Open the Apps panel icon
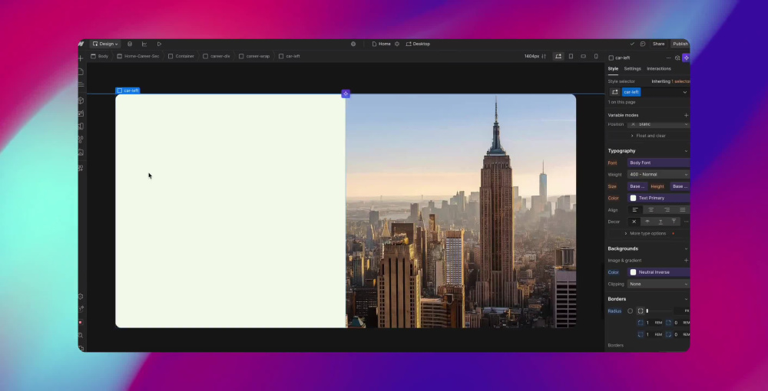 coord(81,168)
